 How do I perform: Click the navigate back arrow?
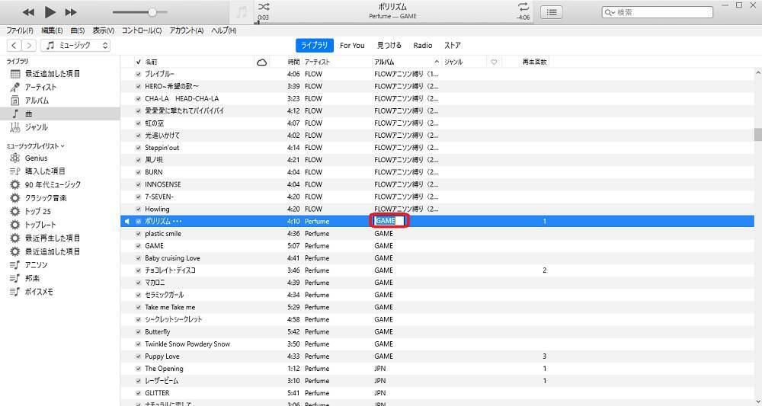[x=14, y=46]
